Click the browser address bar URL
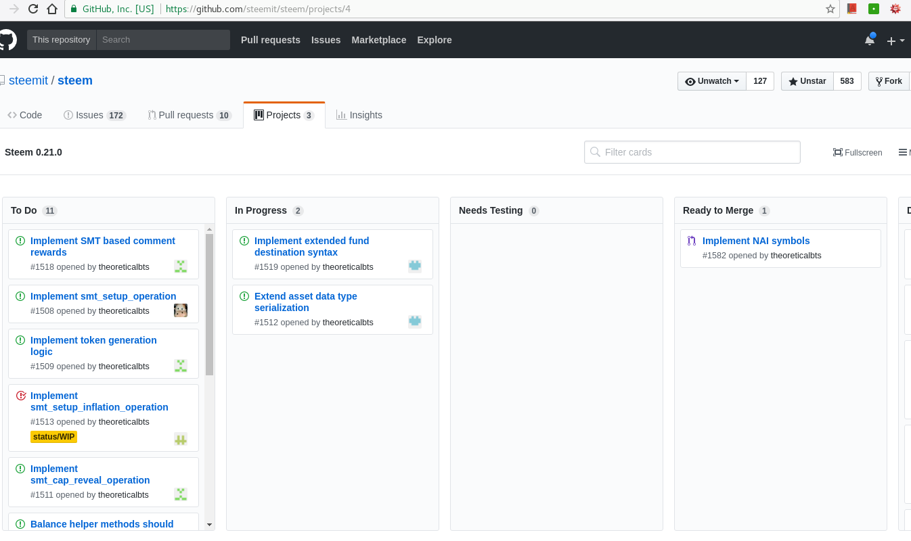The image size is (911, 541). click(x=258, y=9)
